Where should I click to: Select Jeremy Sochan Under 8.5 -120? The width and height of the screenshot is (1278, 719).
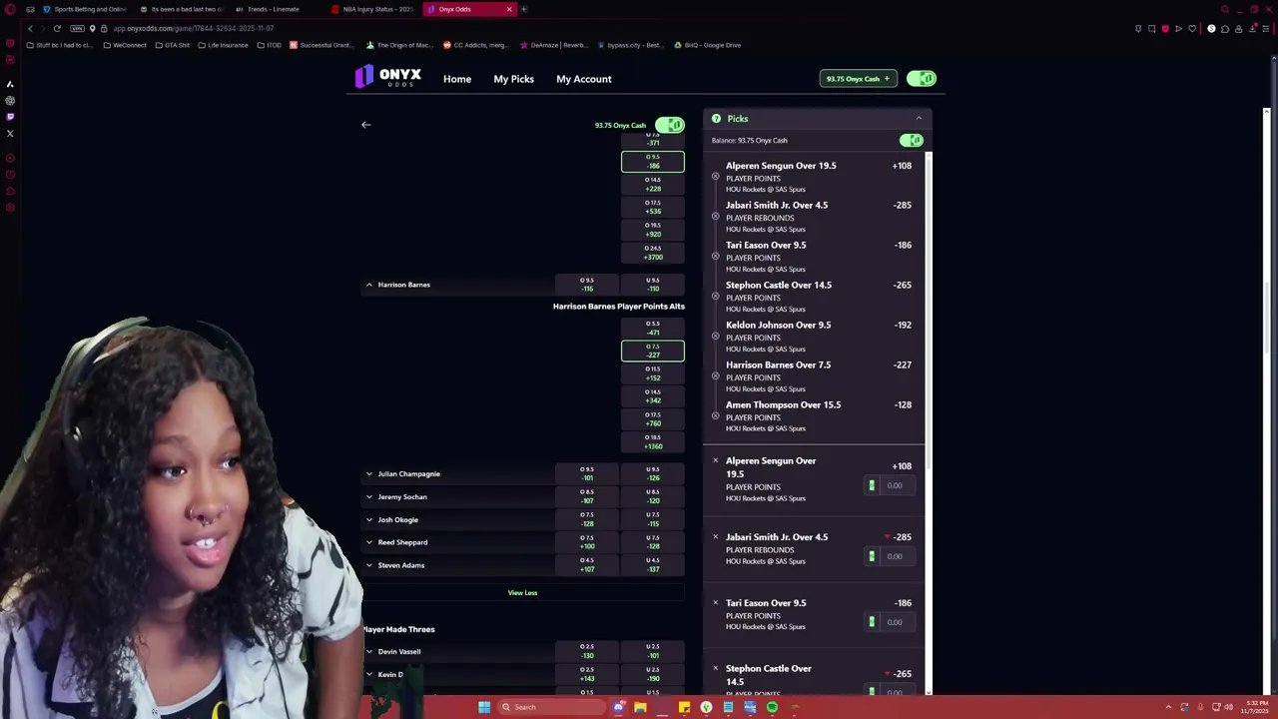[653, 496]
